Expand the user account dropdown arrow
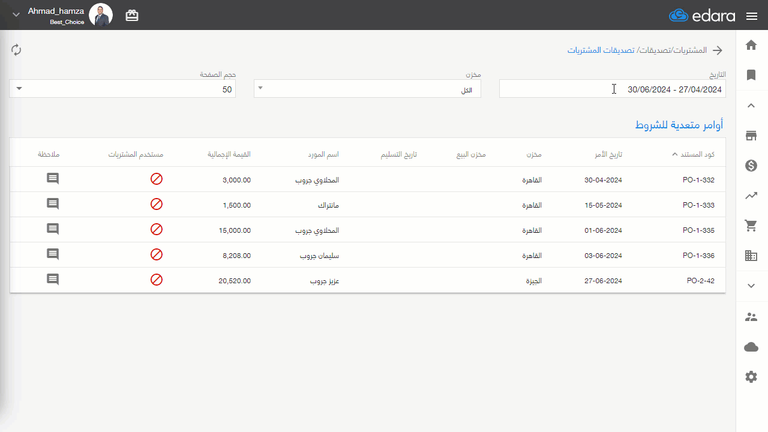Image resolution: width=768 pixels, height=432 pixels. [x=16, y=14]
